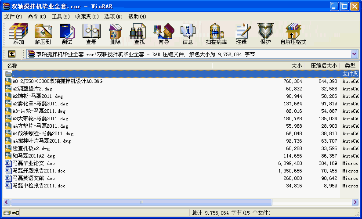The height and width of the screenshot is (219, 362).
Task: Click the horizontal scrollbar right arrow
Action: coord(355,202)
